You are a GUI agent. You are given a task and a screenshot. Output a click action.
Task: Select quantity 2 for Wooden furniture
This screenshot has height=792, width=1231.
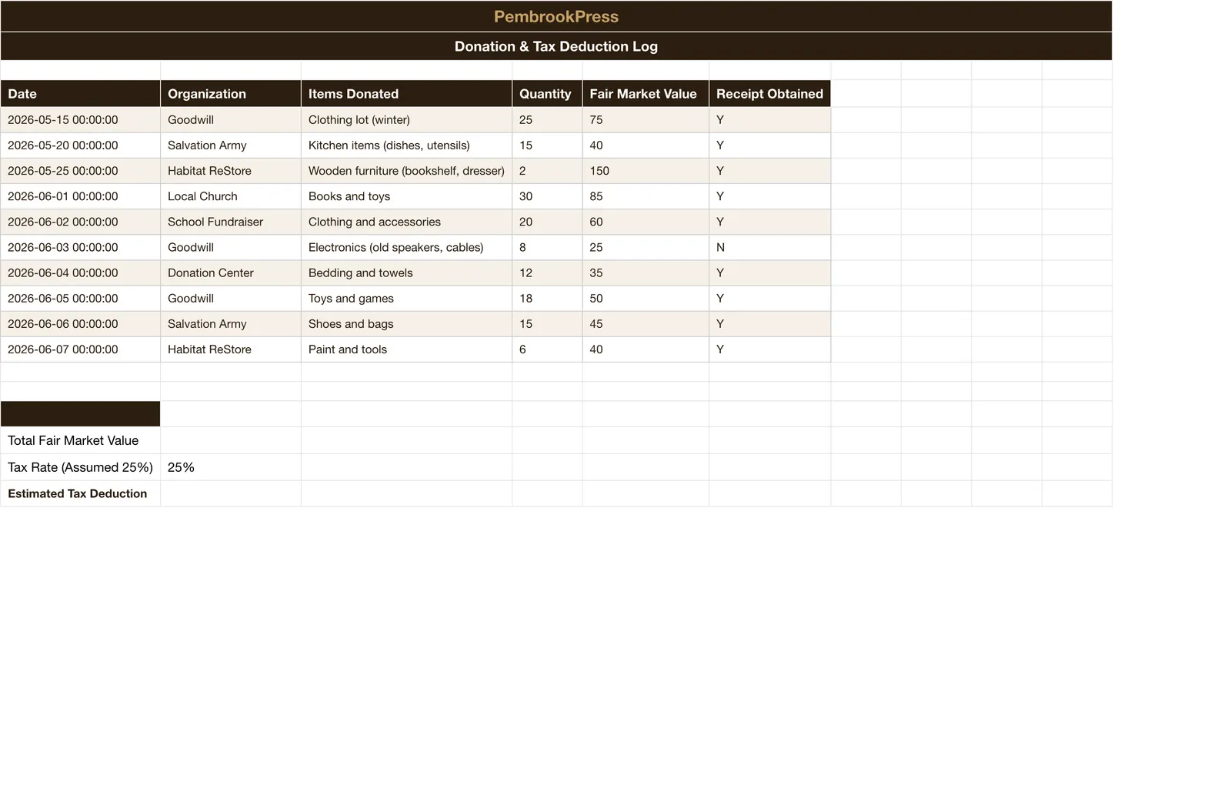point(547,171)
